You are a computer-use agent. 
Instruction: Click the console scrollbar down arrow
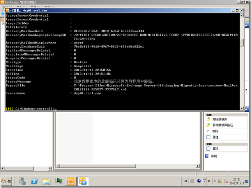point(242,108)
